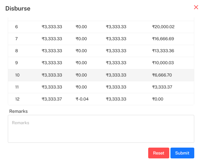Click the ₹-0.04 interest cell
The image size is (203, 162).
point(82,99)
